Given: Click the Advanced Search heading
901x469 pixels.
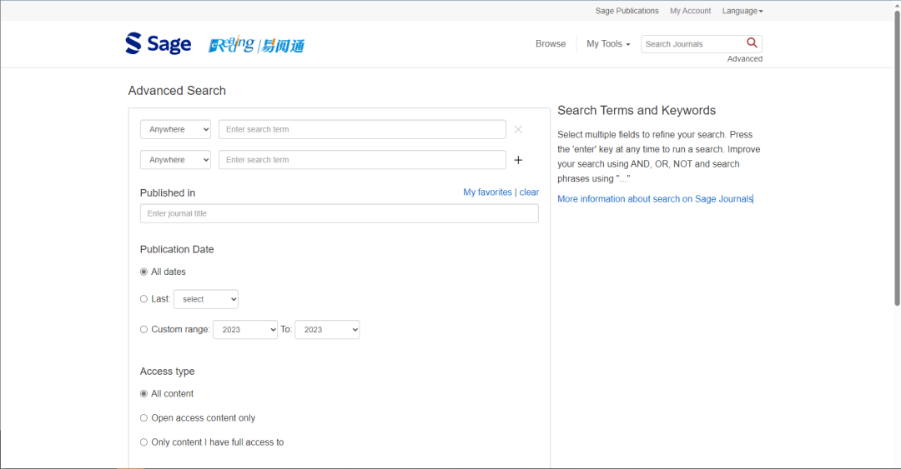Looking at the screenshot, I should (x=177, y=91).
